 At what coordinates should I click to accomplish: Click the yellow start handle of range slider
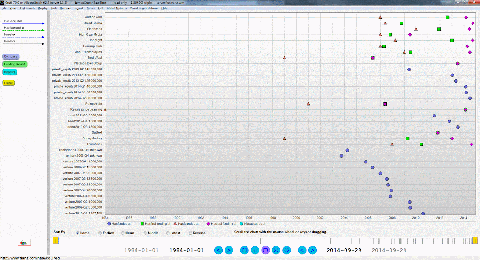(x=56, y=240)
